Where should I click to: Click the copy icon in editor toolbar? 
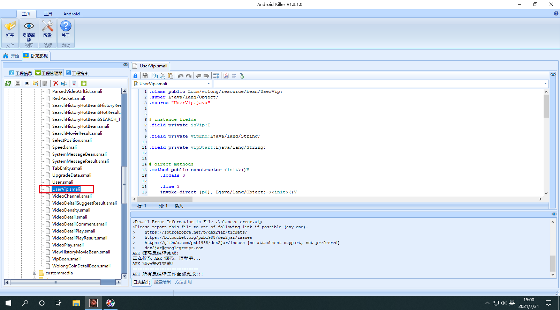pos(155,76)
